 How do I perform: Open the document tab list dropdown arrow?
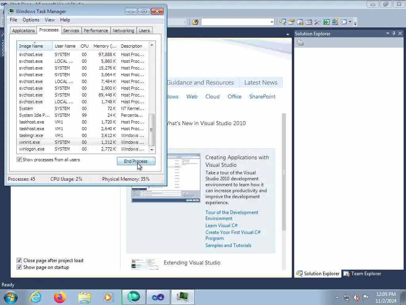click(288, 35)
